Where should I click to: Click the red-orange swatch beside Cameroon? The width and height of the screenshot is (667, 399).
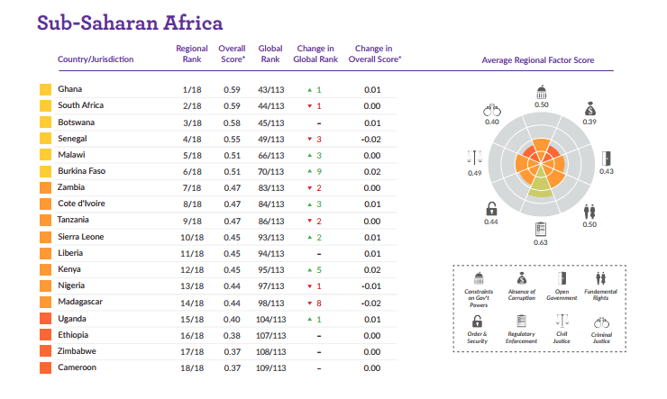(45, 368)
